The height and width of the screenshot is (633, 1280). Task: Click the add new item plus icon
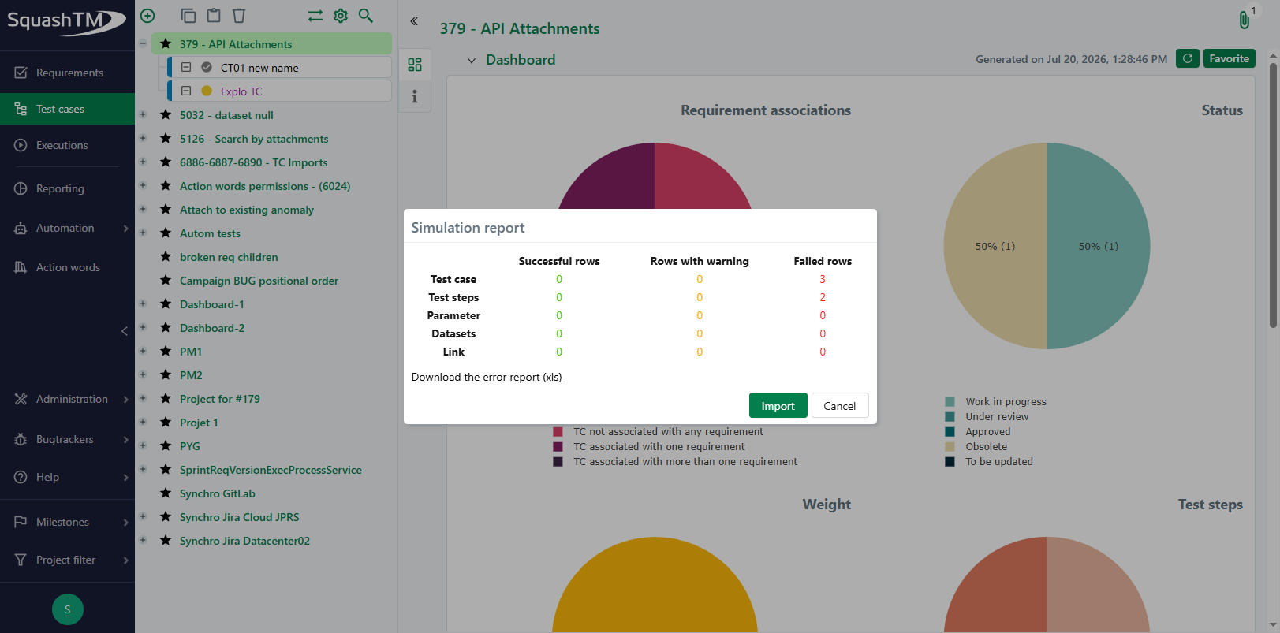point(147,16)
